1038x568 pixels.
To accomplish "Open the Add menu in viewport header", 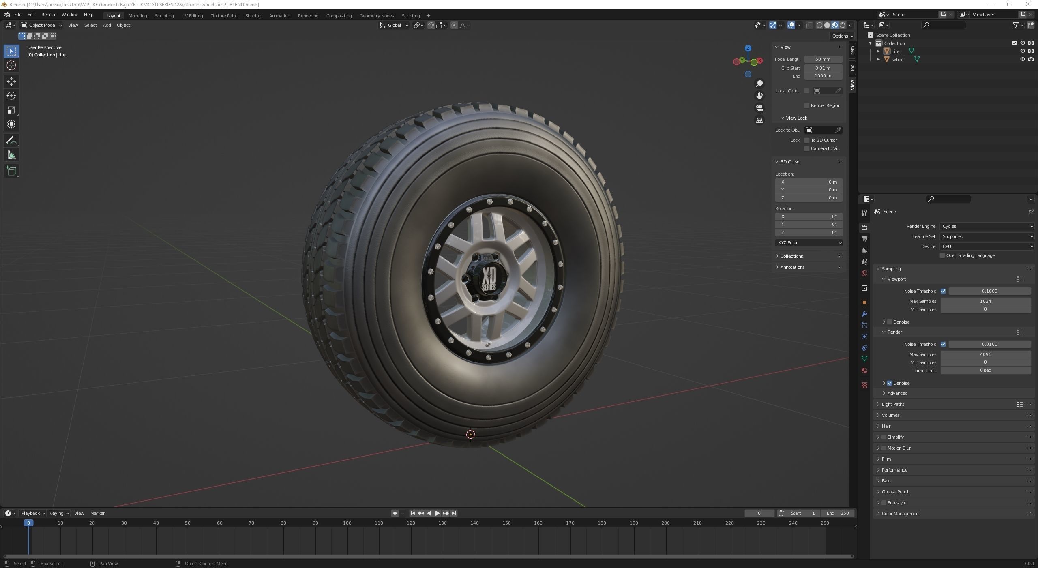I will click(107, 25).
